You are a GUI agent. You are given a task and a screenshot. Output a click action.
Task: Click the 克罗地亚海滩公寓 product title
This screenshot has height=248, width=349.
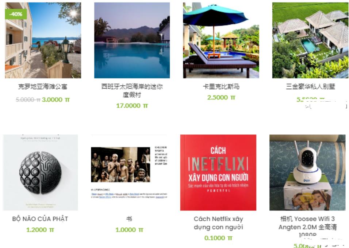(43, 87)
